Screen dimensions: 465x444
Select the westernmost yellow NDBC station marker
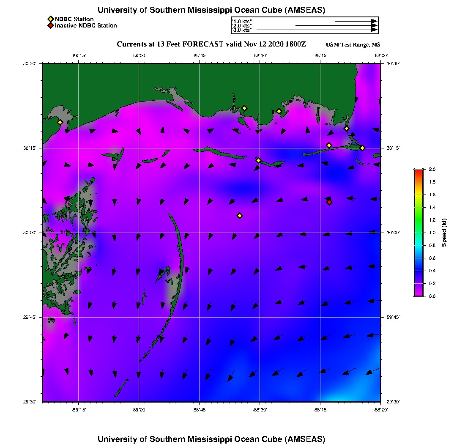60,122
